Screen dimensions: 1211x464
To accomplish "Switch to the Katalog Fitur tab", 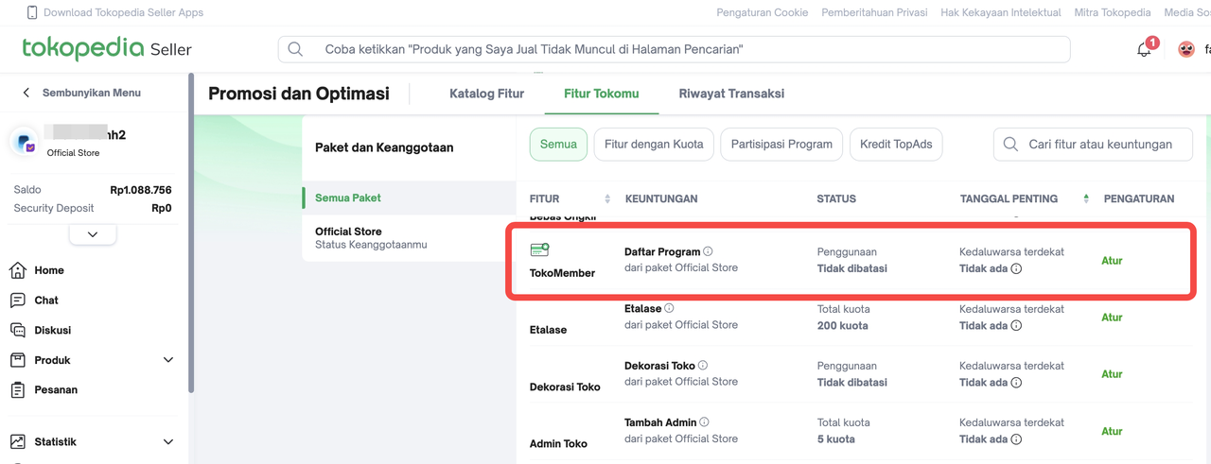I will pyautogui.click(x=486, y=94).
